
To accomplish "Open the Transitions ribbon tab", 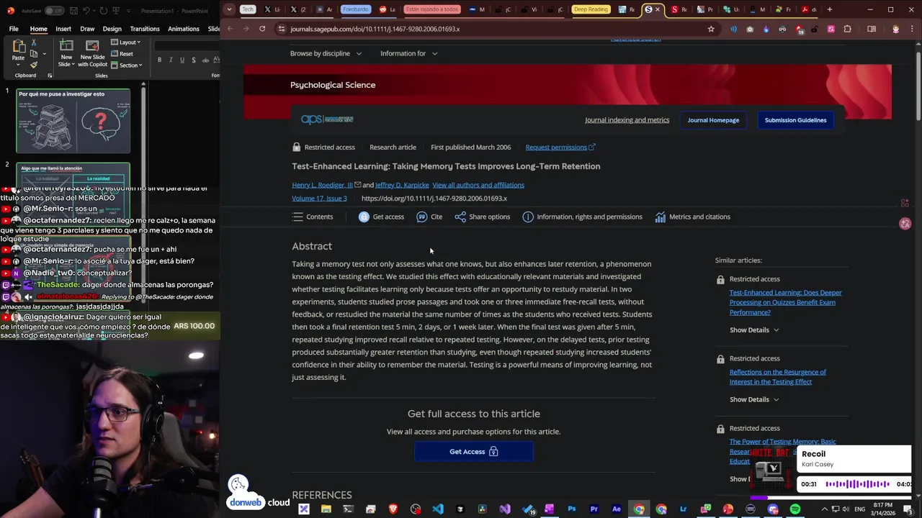I will coord(145,29).
